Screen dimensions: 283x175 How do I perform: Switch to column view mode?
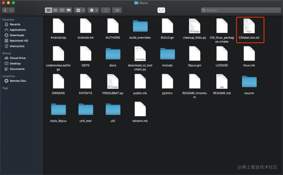point(62,10)
